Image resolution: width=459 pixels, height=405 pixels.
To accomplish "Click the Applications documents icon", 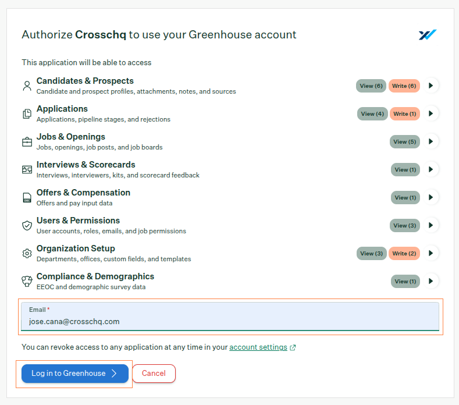I will click(27, 113).
